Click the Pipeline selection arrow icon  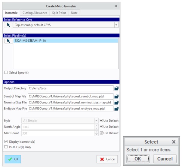(x=8, y=41)
